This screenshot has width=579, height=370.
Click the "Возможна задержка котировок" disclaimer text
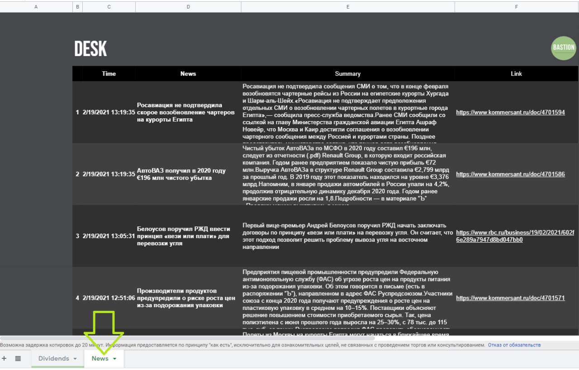point(242,345)
